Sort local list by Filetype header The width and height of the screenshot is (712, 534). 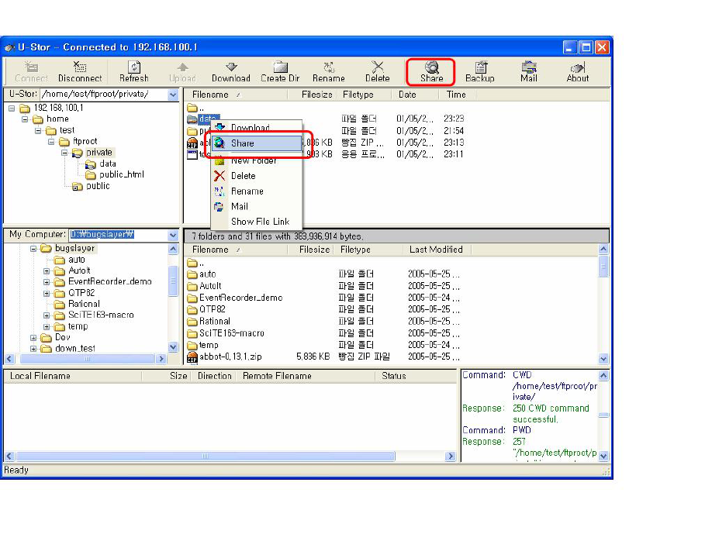coord(368,250)
